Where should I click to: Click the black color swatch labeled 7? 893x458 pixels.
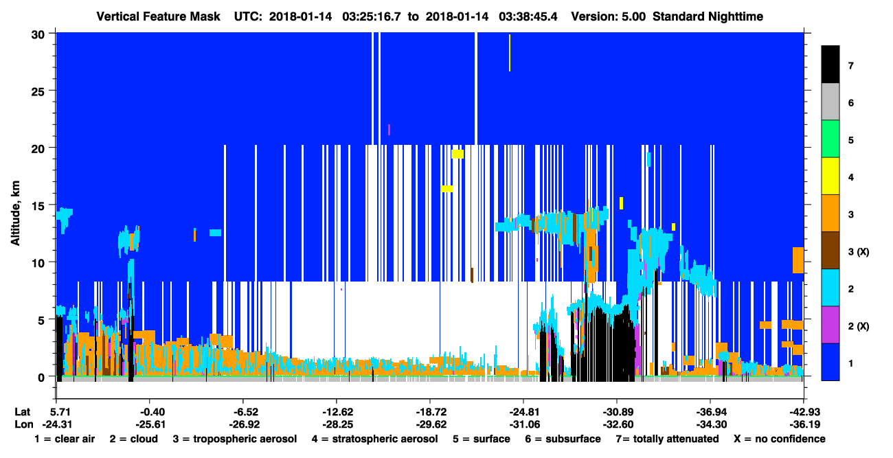tap(830, 66)
